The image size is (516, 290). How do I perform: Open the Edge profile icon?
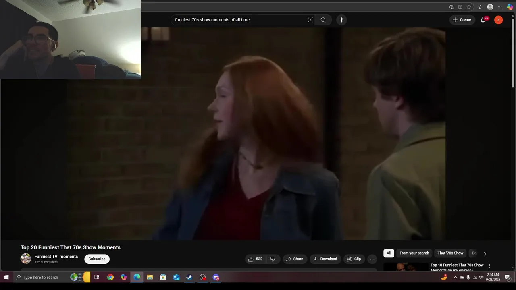[x=490, y=7]
